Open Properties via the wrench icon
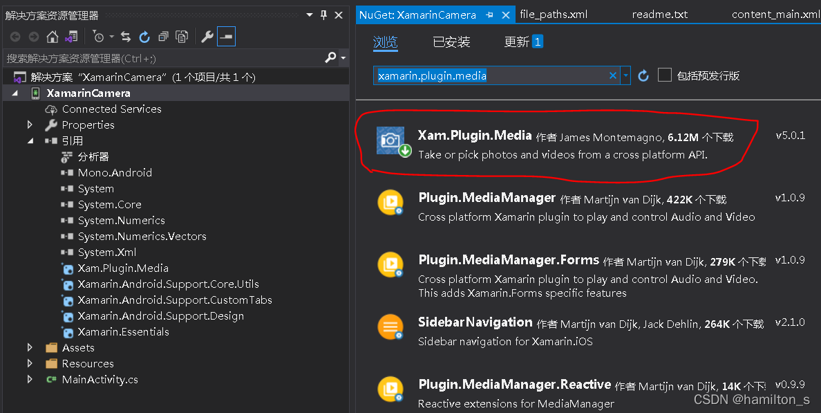 point(207,37)
